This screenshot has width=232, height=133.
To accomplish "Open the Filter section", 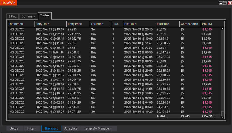I will [31, 128].
